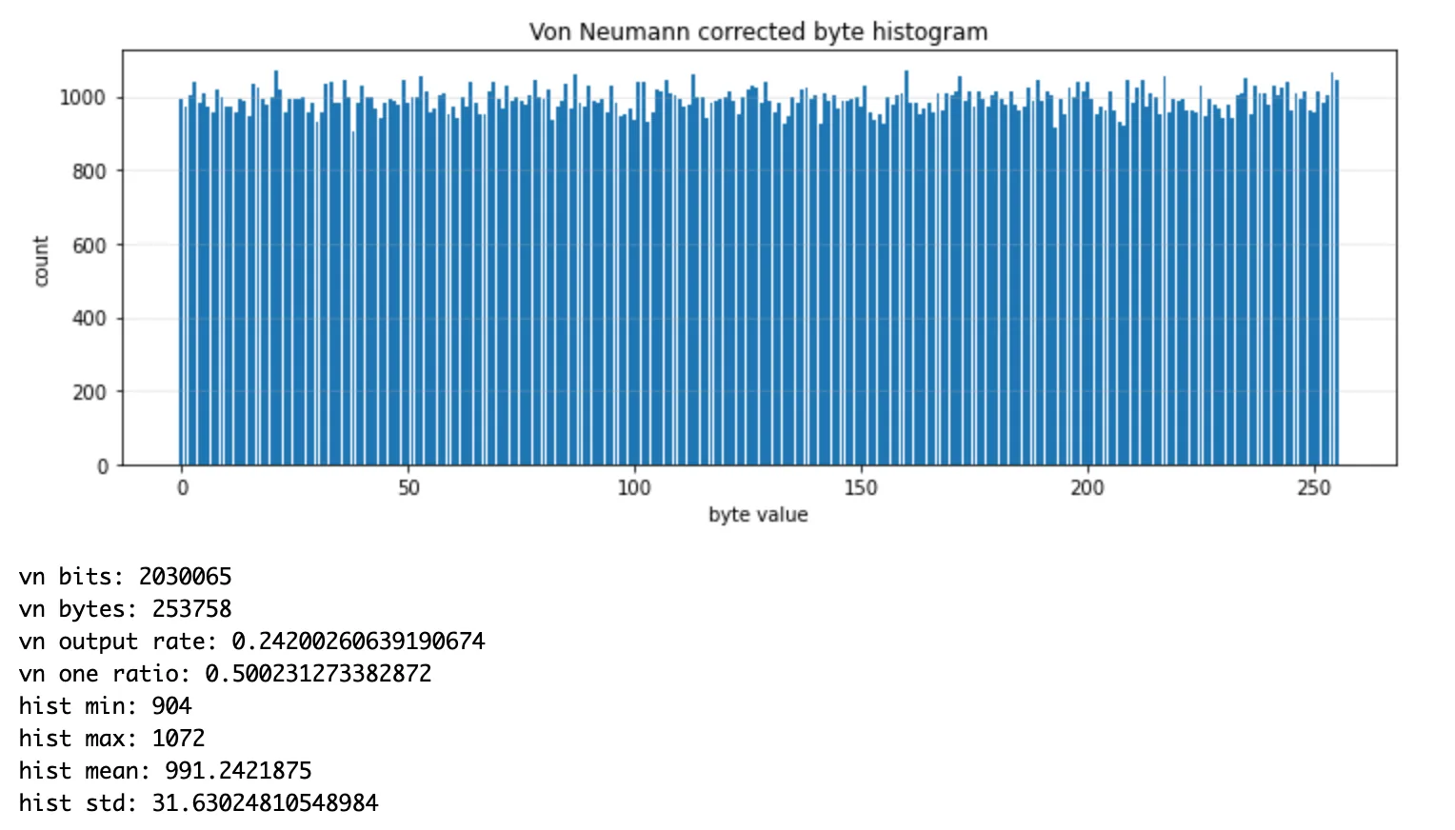
Task: Click the 100 tick on the x-axis
Action: [634, 488]
